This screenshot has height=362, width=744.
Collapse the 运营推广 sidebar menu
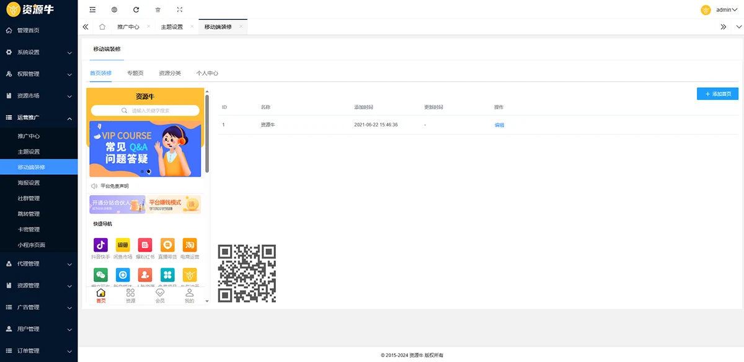38,118
